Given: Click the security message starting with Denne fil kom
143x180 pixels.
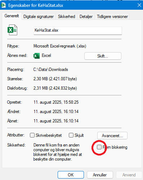Looking at the screenshot, I should 58,152.
